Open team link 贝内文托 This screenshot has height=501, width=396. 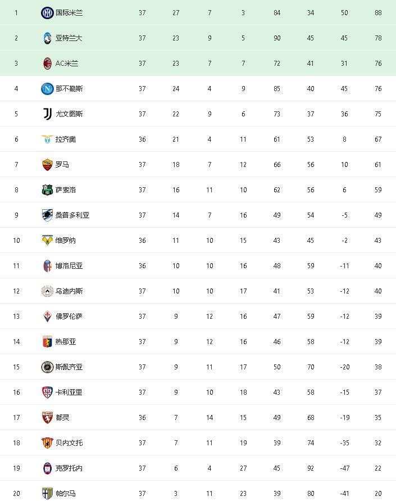69,443
